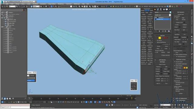
Task: Click Configure Modifier Sets icon
Action: pyautogui.click(x=169, y=31)
